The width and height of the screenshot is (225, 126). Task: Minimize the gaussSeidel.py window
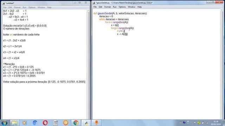click(x=208, y=2)
